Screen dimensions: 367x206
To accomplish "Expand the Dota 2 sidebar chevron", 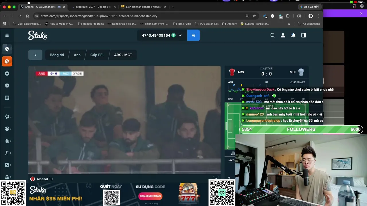I will coord(11,165).
